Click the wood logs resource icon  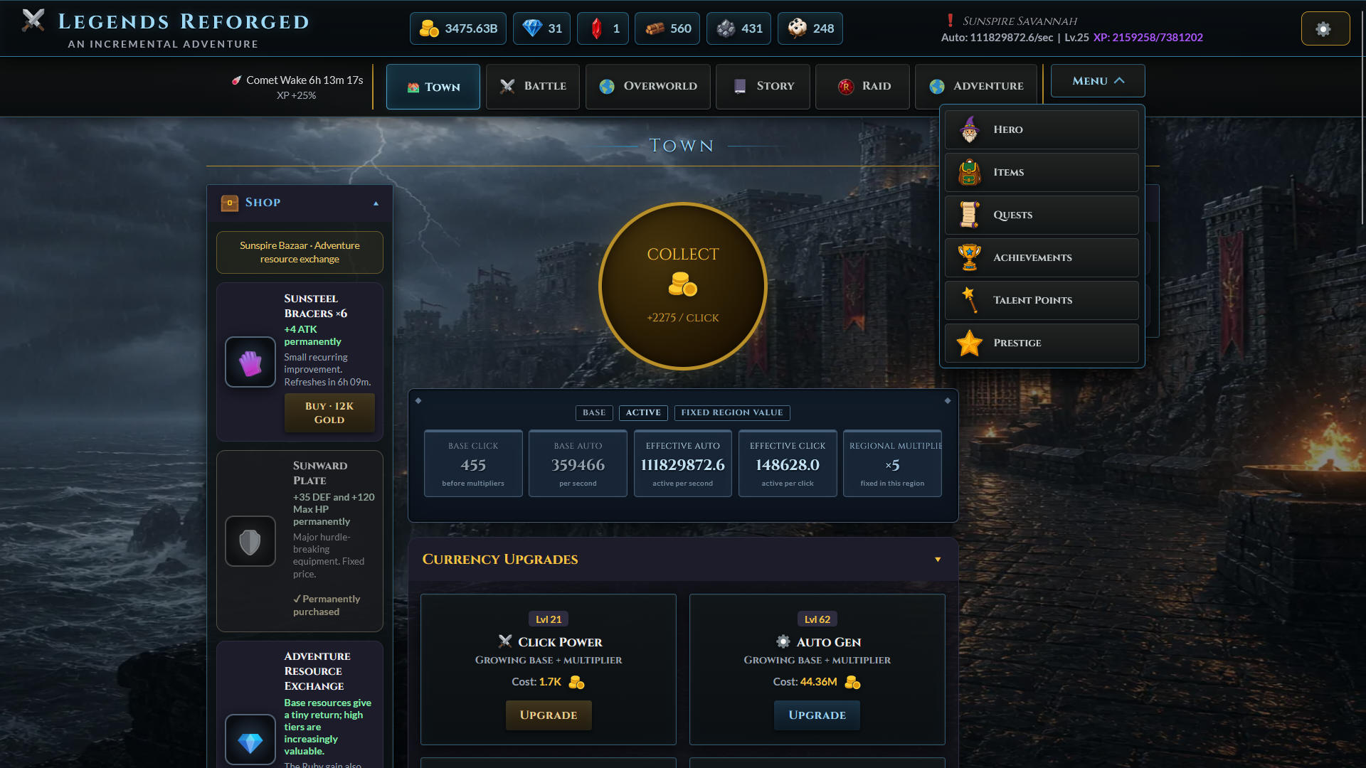[655, 28]
